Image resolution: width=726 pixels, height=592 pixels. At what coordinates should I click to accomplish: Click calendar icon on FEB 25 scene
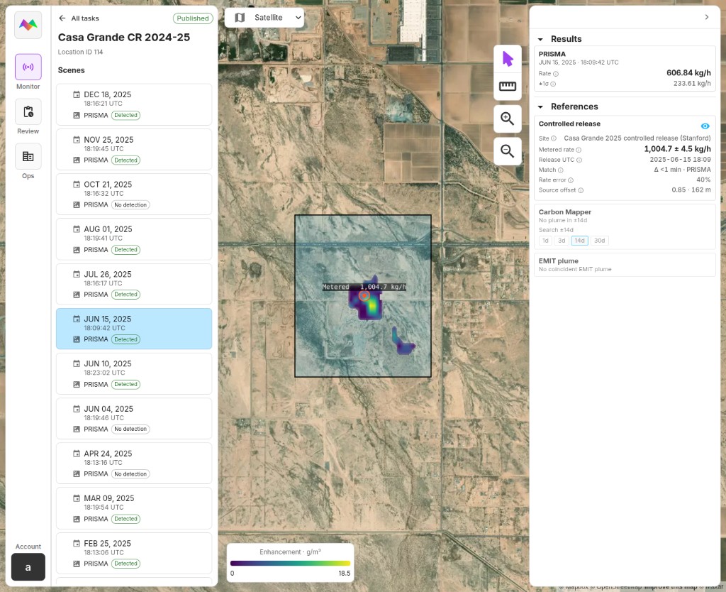77,543
